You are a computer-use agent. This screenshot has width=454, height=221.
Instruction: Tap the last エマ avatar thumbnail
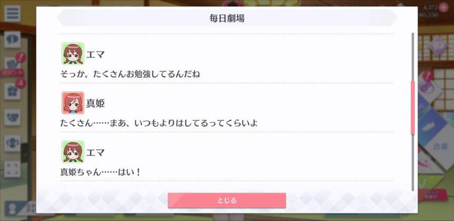[73, 152]
